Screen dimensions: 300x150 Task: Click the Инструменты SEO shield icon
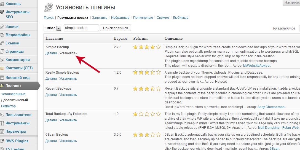[2, 12]
